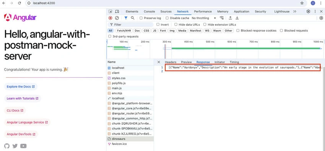
Task: Click the browser forward arrow
Action: tap(11, 3)
